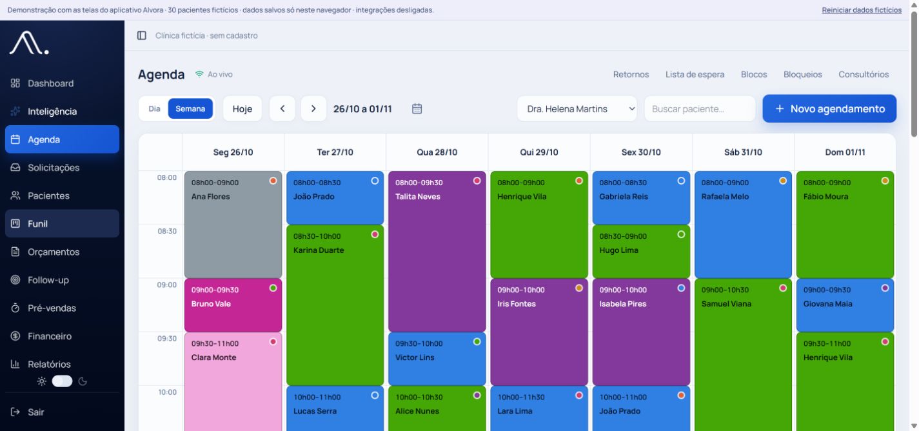The image size is (919, 431).
Task: Click Reiniciar dados fictícios link
Action: tap(862, 10)
